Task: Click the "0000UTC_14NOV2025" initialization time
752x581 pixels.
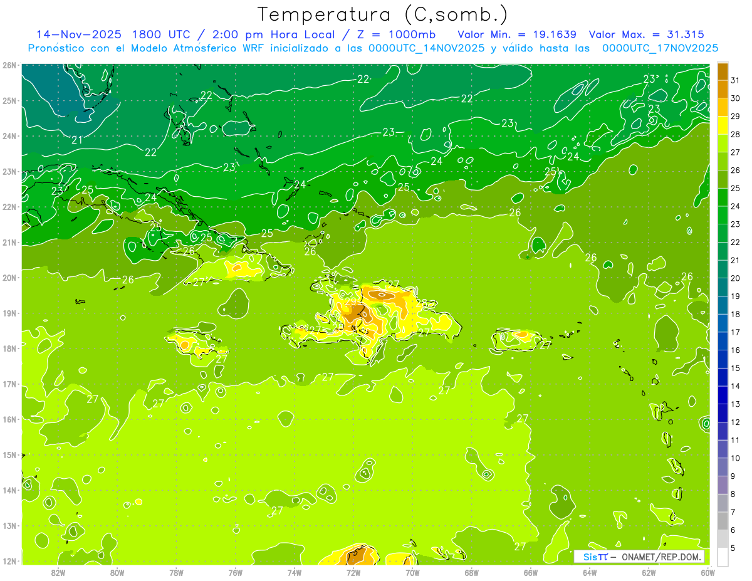Action: point(426,48)
